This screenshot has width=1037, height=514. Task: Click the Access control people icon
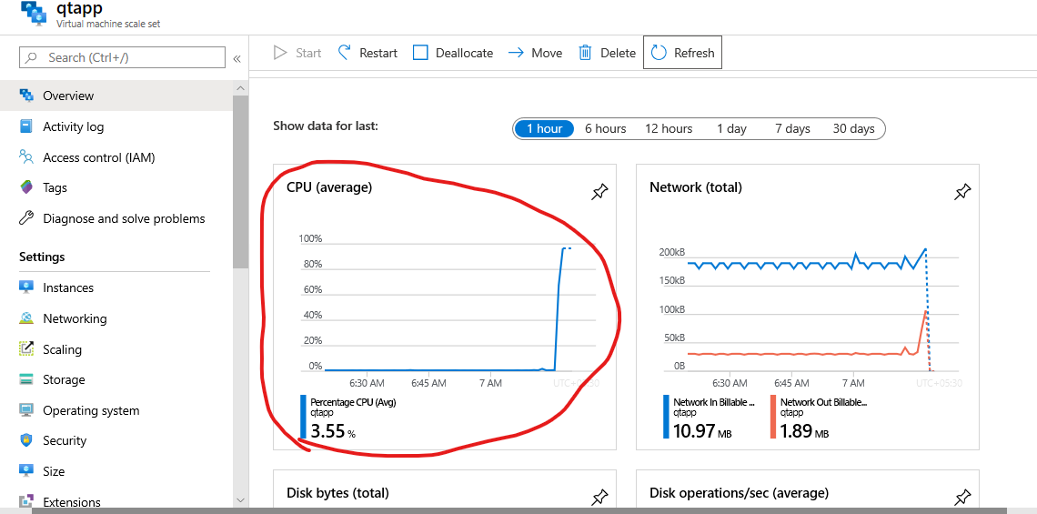point(26,156)
